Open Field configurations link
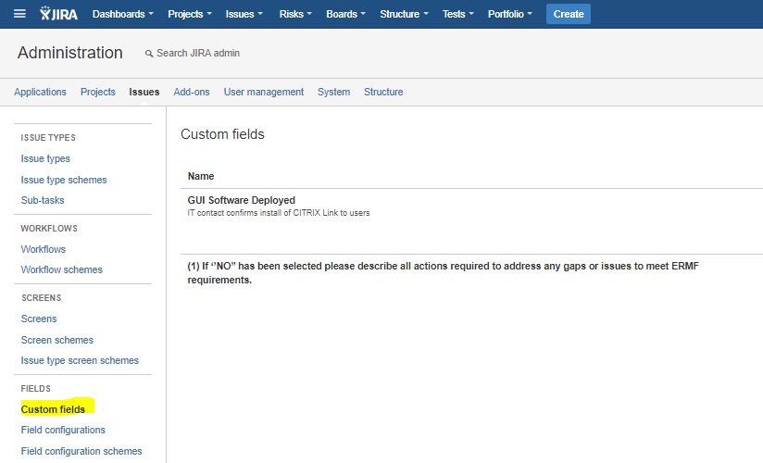This screenshot has width=763, height=463. tap(63, 430)
